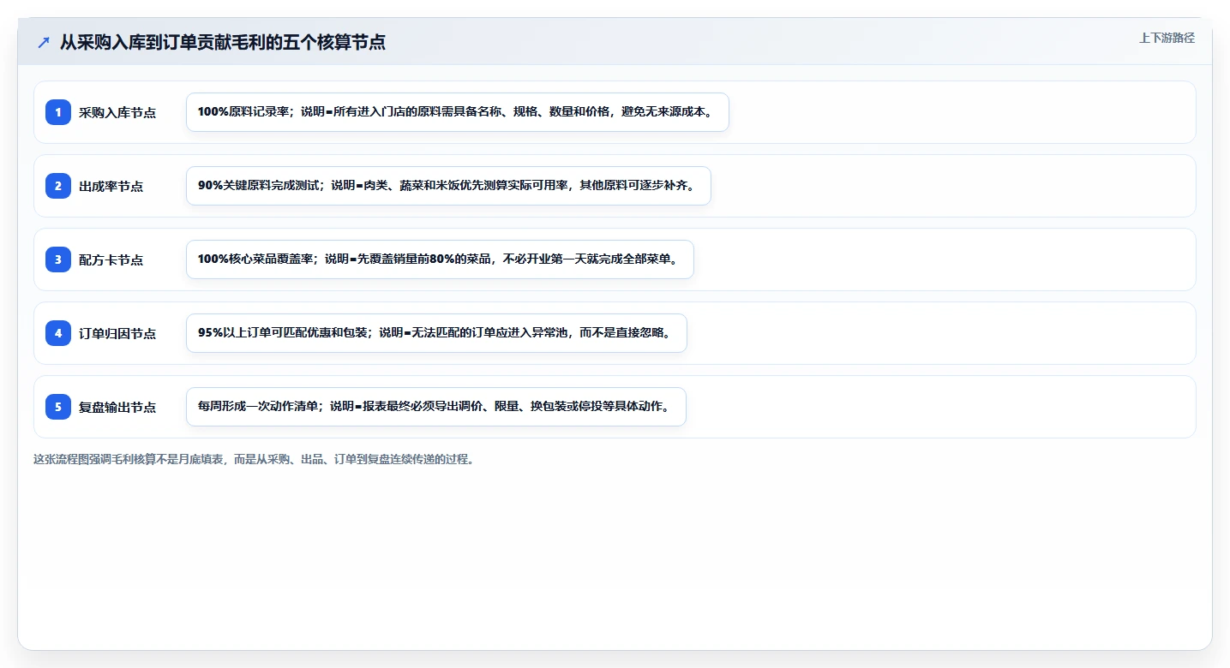The width and height of the screenshot is (1230, 668).
Task: Click step number 1 badge
Action: tap(58, 112)
